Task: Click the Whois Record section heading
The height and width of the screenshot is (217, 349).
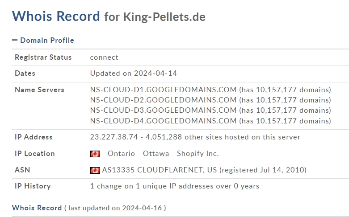Action: (37, 208)
